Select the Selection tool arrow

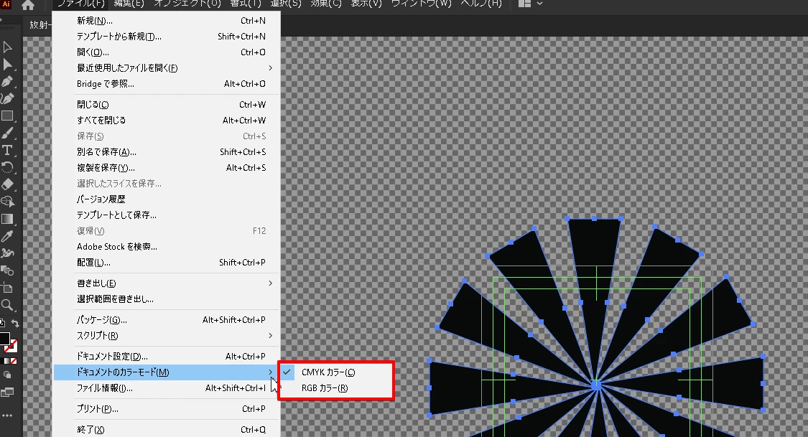pyautogui.click(x=7, y=47)
